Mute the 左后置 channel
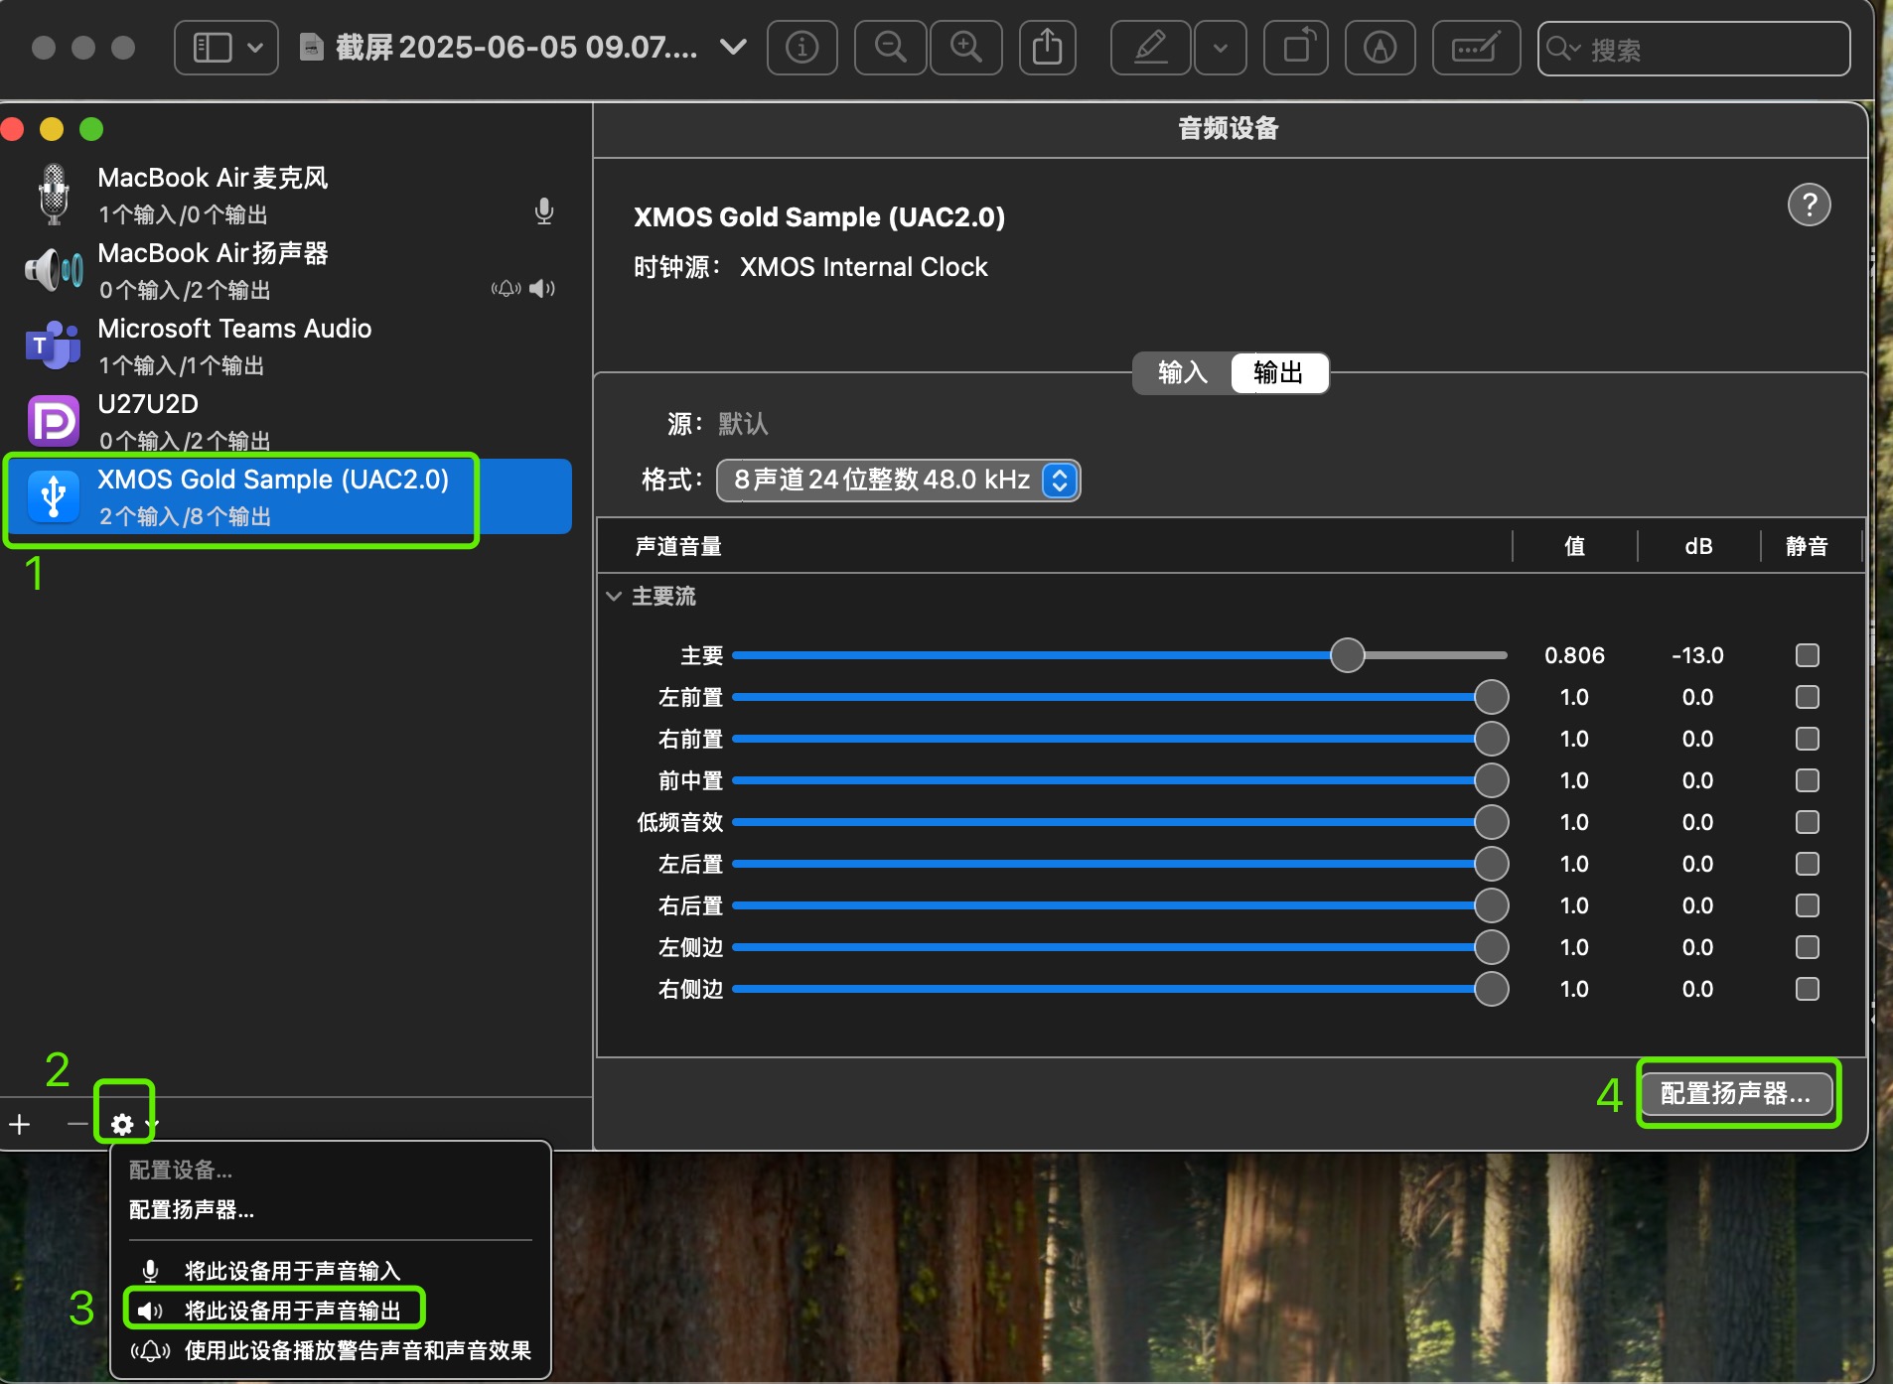 point(1808,864)
